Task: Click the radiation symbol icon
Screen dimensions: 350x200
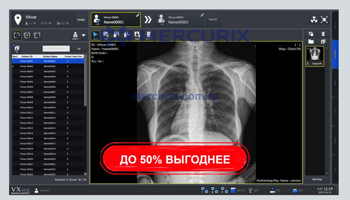Action: point(314,20)
